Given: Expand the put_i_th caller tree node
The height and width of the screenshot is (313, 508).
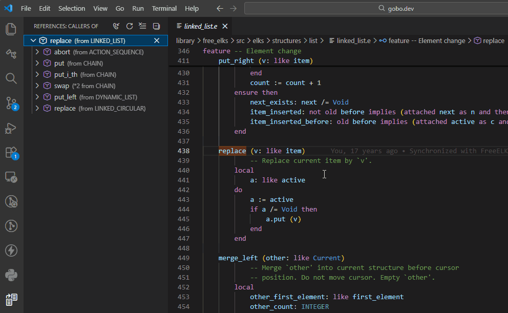Looking at the screenshot, I should pyautogui.click(x=37, y=74).
